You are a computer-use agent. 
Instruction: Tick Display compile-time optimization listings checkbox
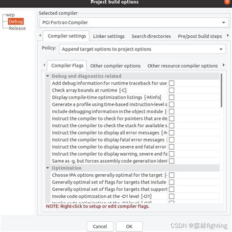[171, 97]
